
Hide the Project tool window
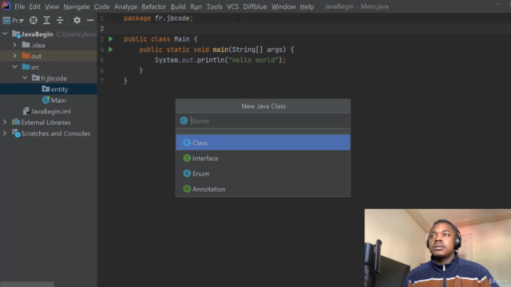pyautogui.click(x=90, y=21)
